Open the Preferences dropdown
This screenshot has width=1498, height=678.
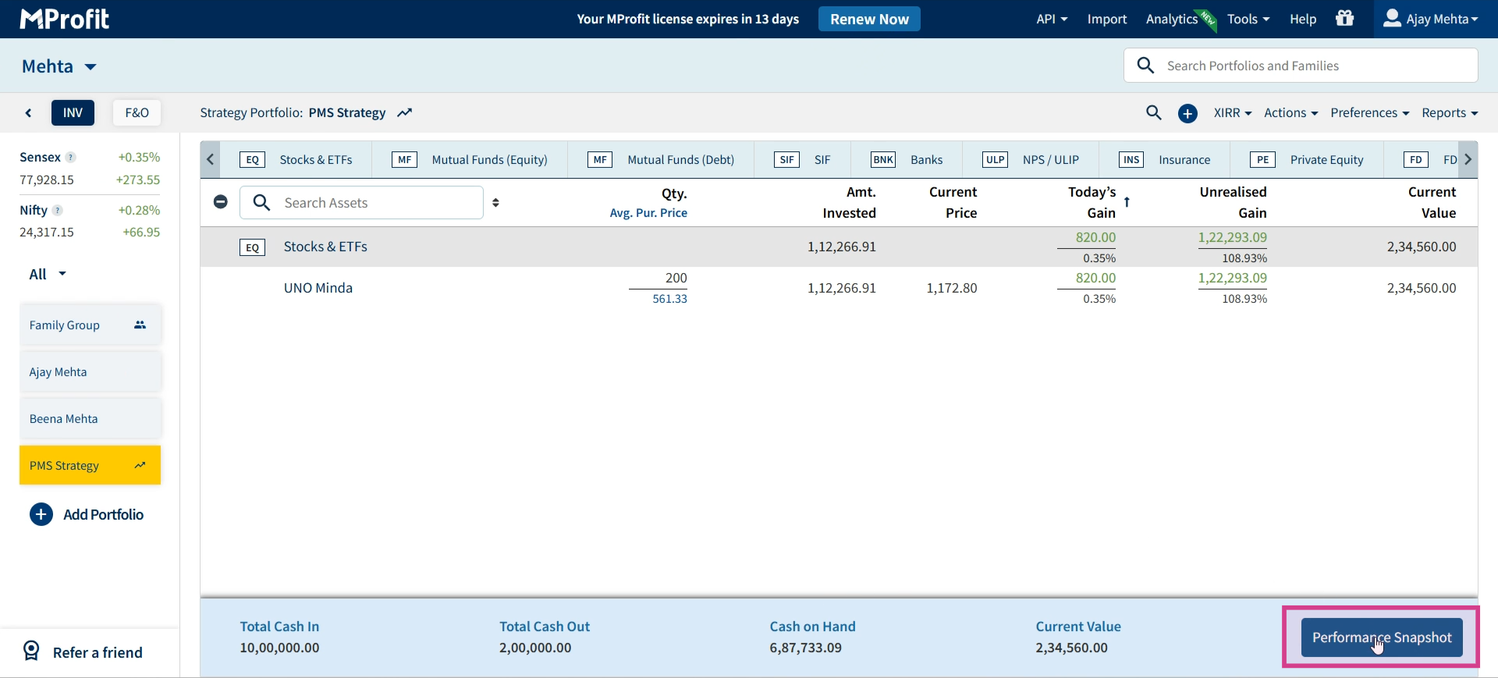1369,112
